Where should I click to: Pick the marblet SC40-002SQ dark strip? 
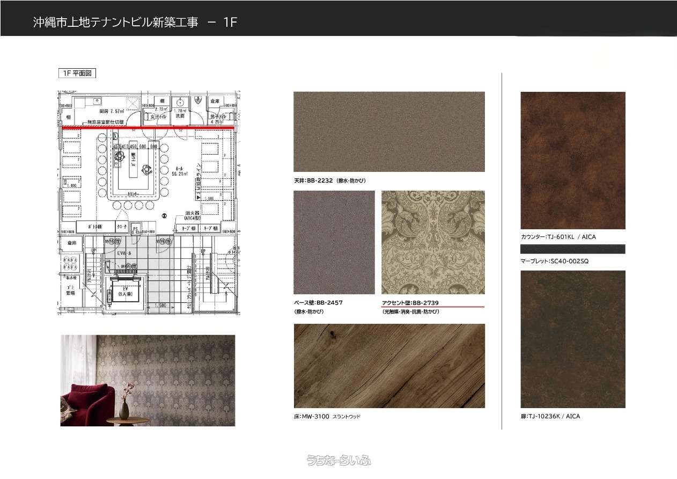(572, 249)
